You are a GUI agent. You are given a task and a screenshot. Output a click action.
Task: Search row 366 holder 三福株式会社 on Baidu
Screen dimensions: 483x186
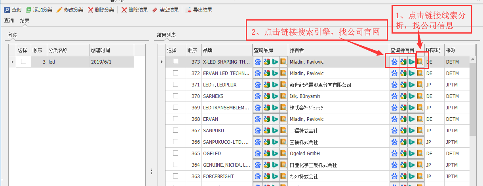(x=394, y=142)
